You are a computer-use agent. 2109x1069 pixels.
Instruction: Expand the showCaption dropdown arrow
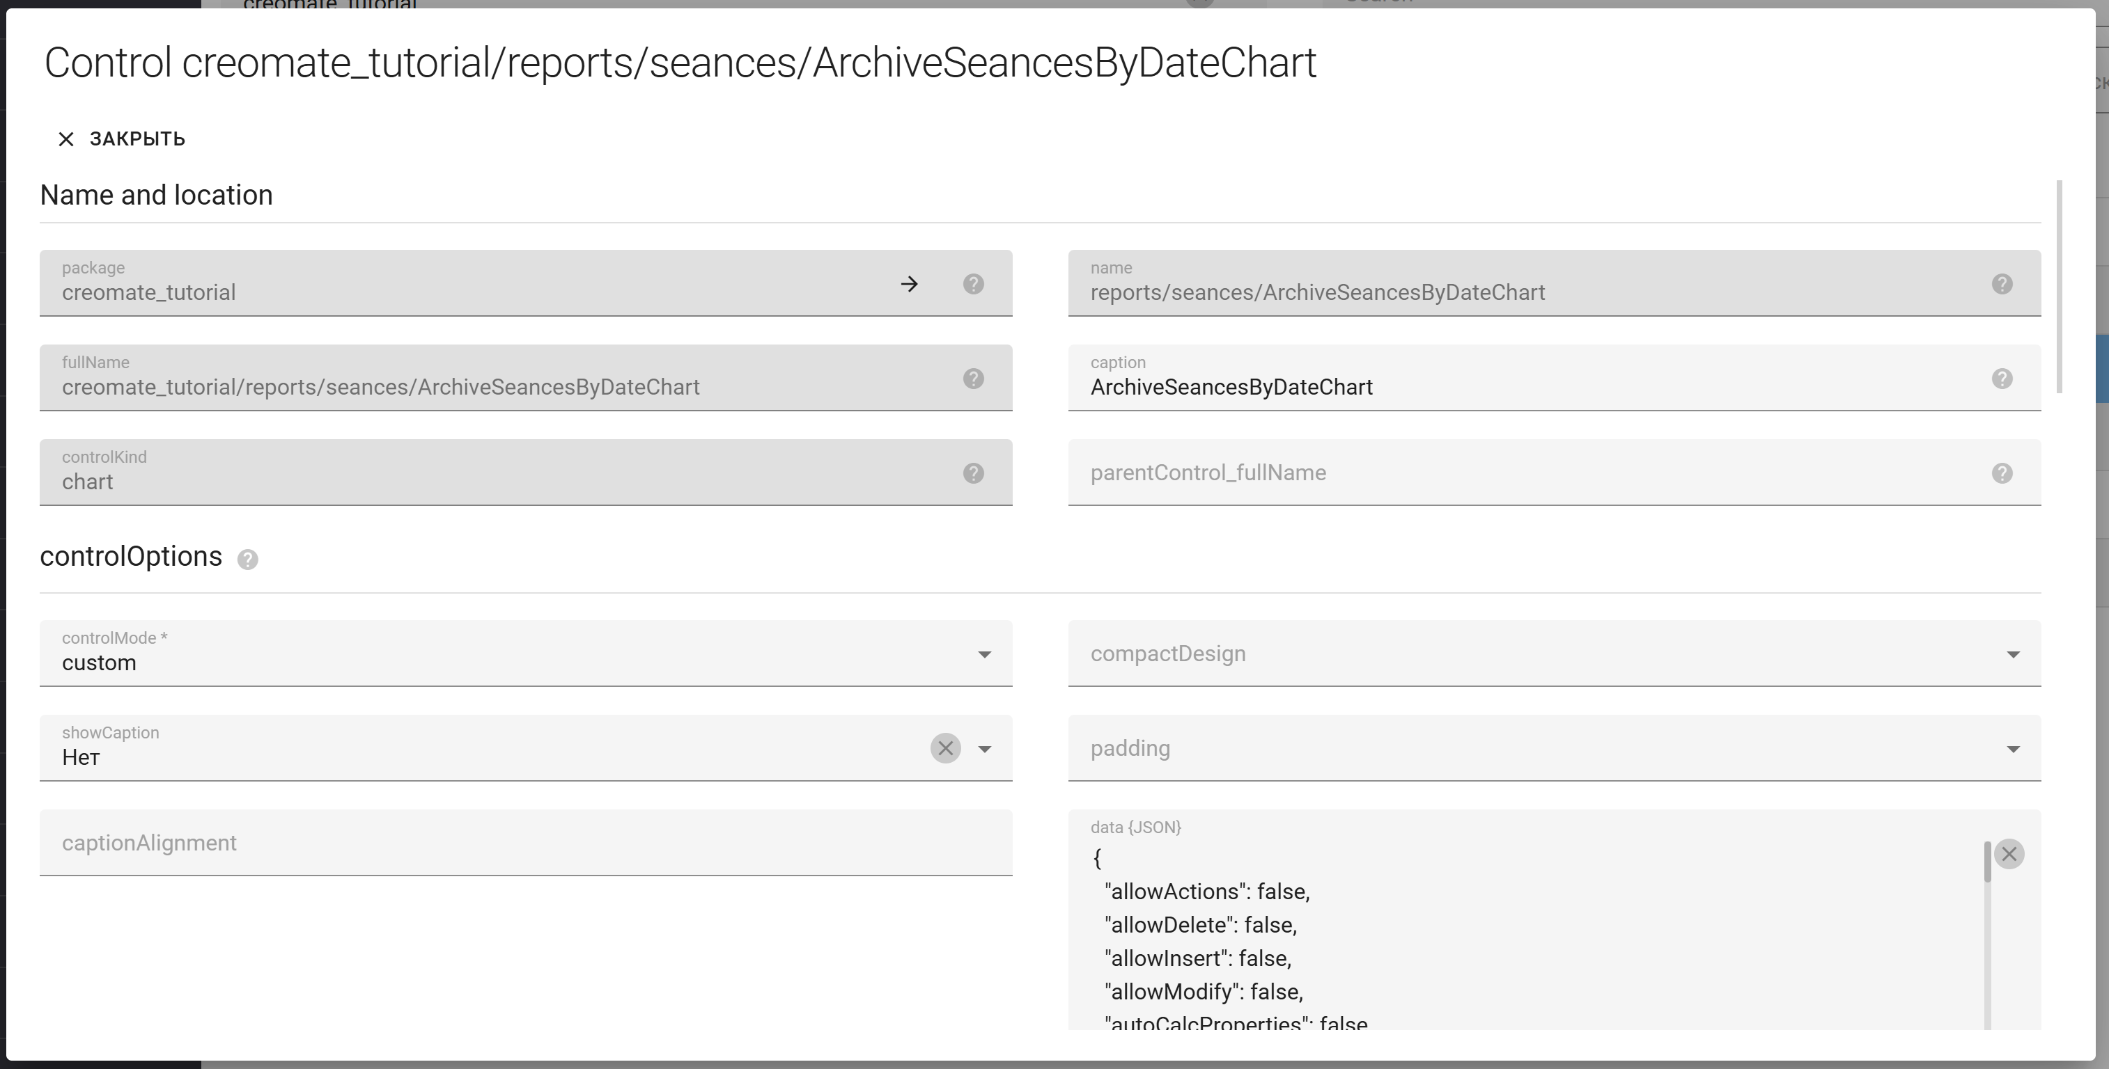[x=984, y=749]
